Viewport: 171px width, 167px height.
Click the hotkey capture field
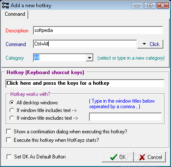(85, 83)
